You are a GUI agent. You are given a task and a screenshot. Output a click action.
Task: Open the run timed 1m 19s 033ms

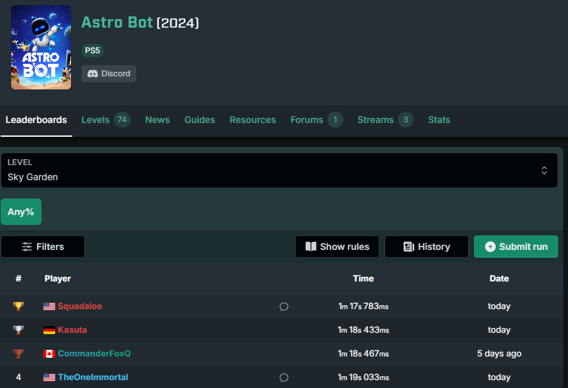pos(364,377)
